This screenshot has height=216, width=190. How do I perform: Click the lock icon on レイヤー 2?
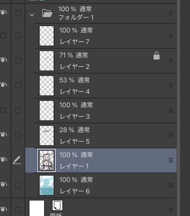coord(157,56)
